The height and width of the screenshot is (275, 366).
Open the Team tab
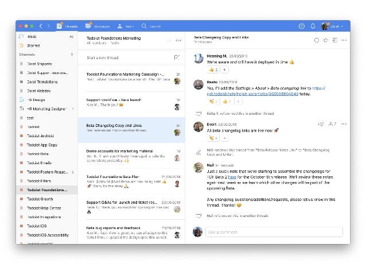tap(126, 26)
